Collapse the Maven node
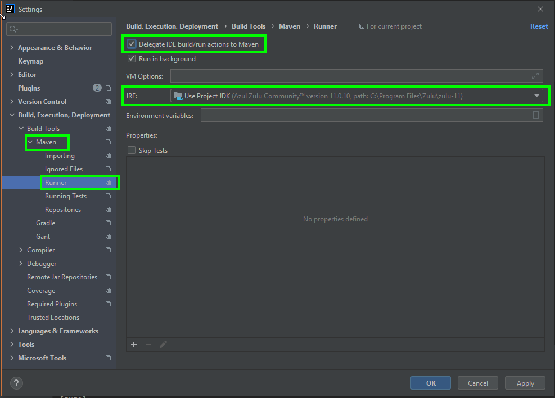The width and height of the screenshot is (555, 398). tap(30, 142)
